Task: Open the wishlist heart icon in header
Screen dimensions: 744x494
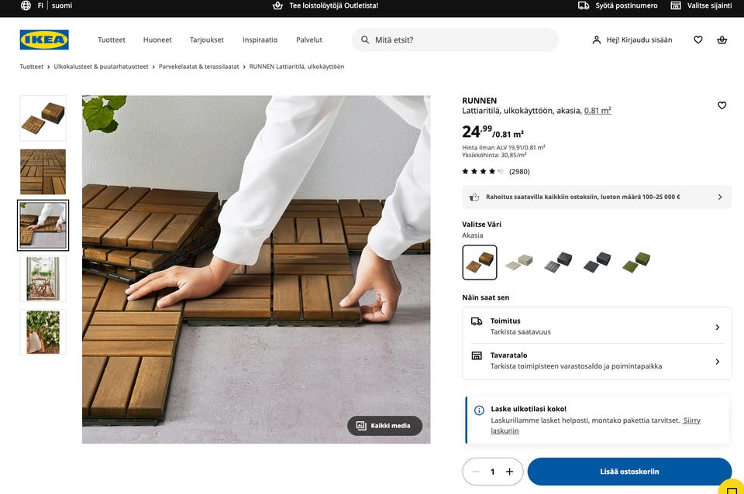Action: tap(698, 39)
